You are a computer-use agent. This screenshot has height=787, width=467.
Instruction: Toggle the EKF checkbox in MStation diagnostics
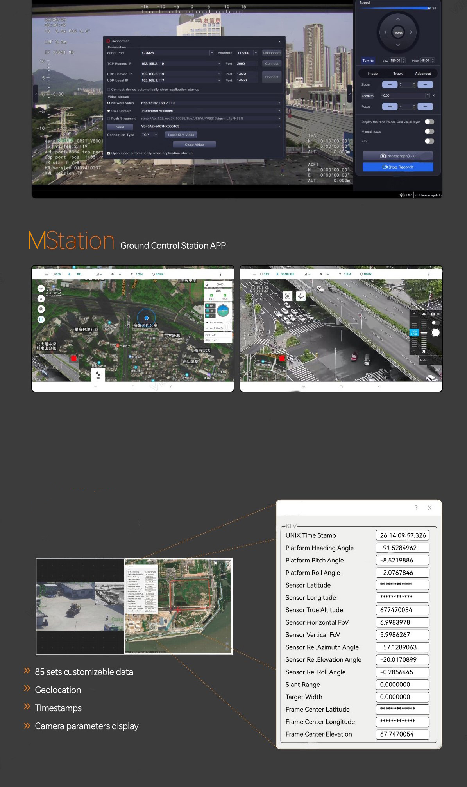[211, 295]
